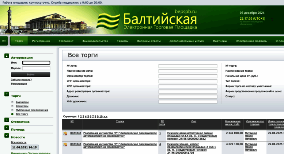
Task: Click the Новости checkmark icon
Action: [x=7, y=135]
